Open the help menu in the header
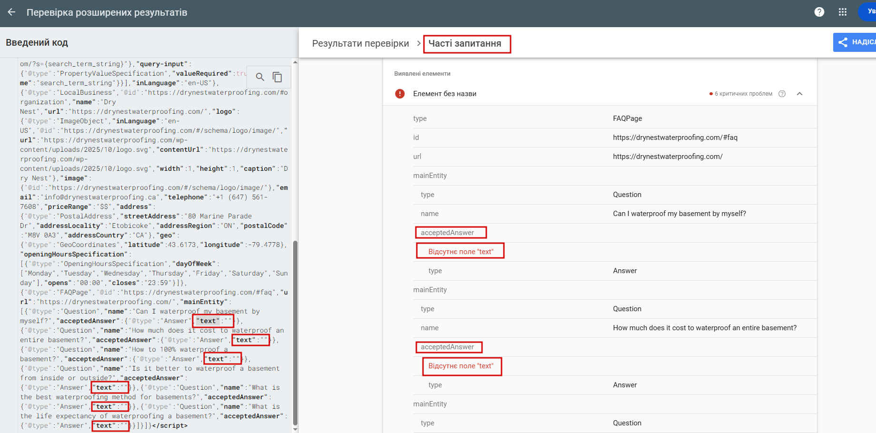This screenshot has height=433, width=876. point(819,12)
